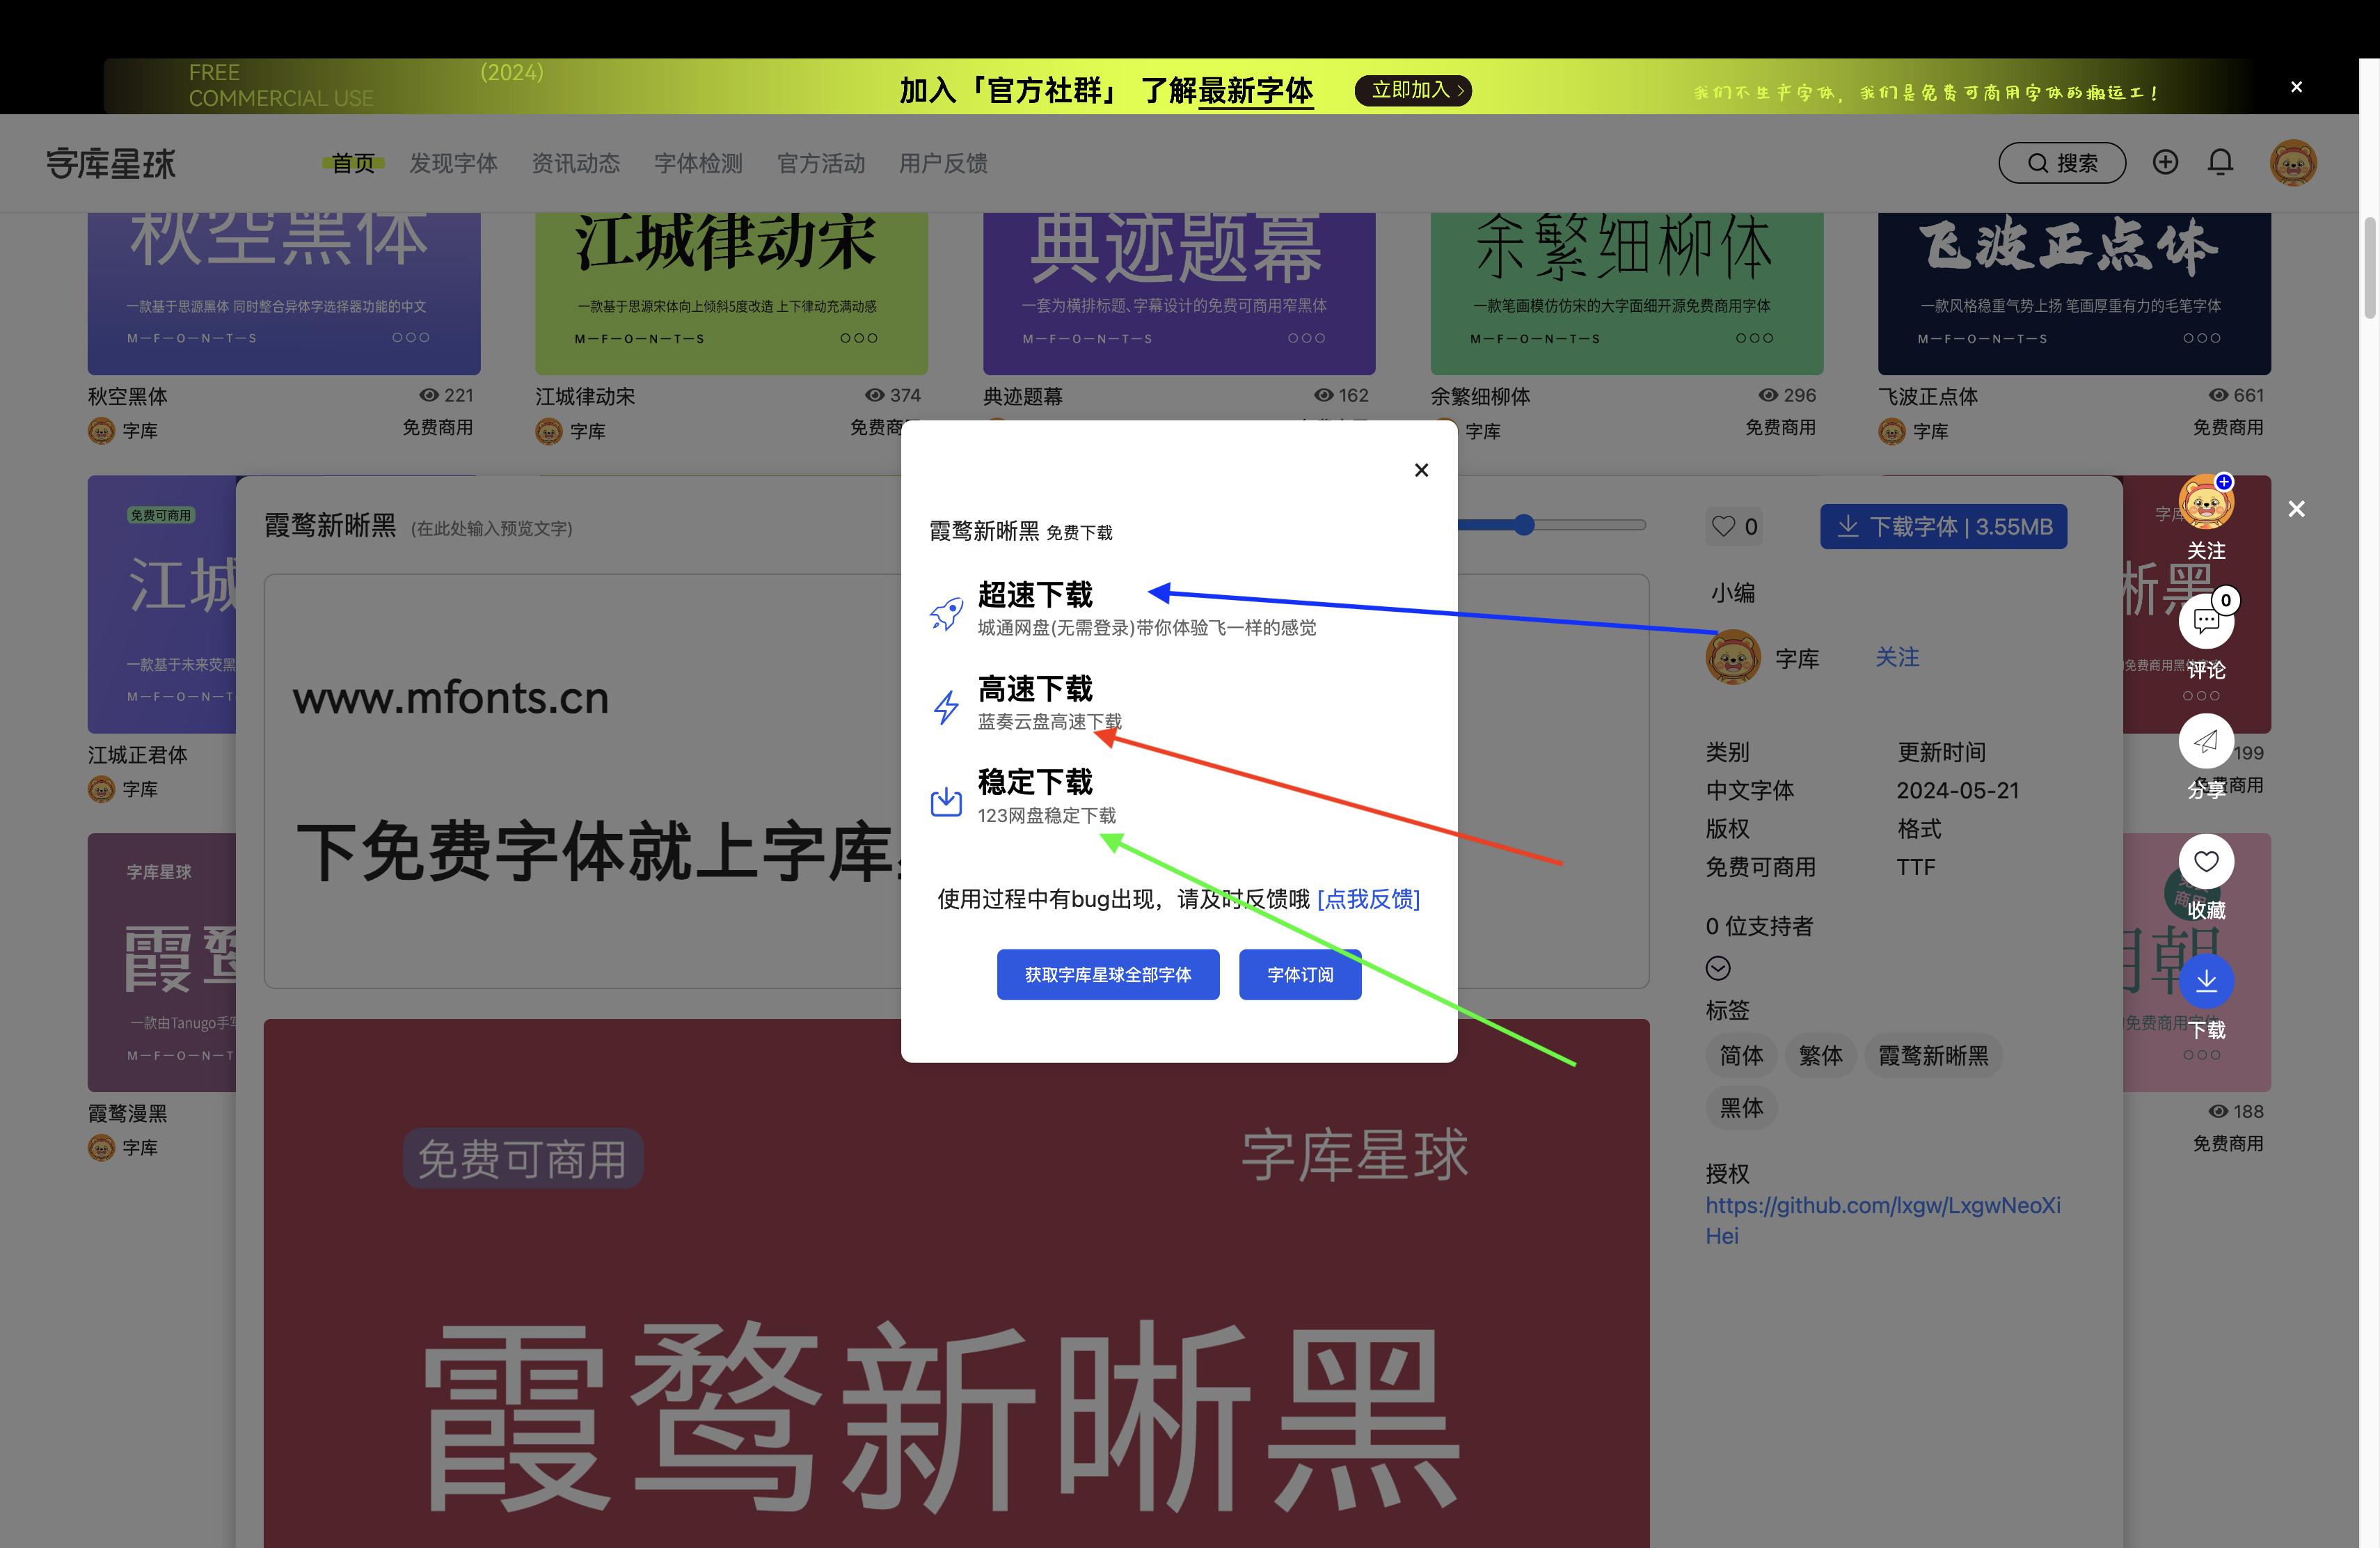Toggle 收藏 favorite heart in side panel
This screenshot has width=2380, height=1548.
pyautogui.click(x=2206, y=861)
